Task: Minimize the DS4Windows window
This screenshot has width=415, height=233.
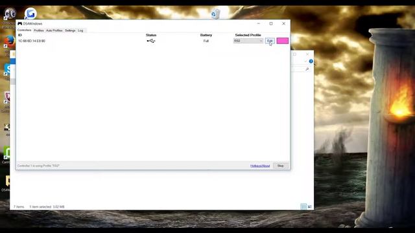Action: [x=259, y=23]
